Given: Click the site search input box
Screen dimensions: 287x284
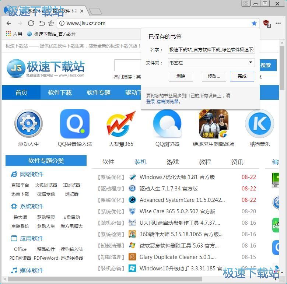Looking at the screenshot, I should (x=127, y=65).
